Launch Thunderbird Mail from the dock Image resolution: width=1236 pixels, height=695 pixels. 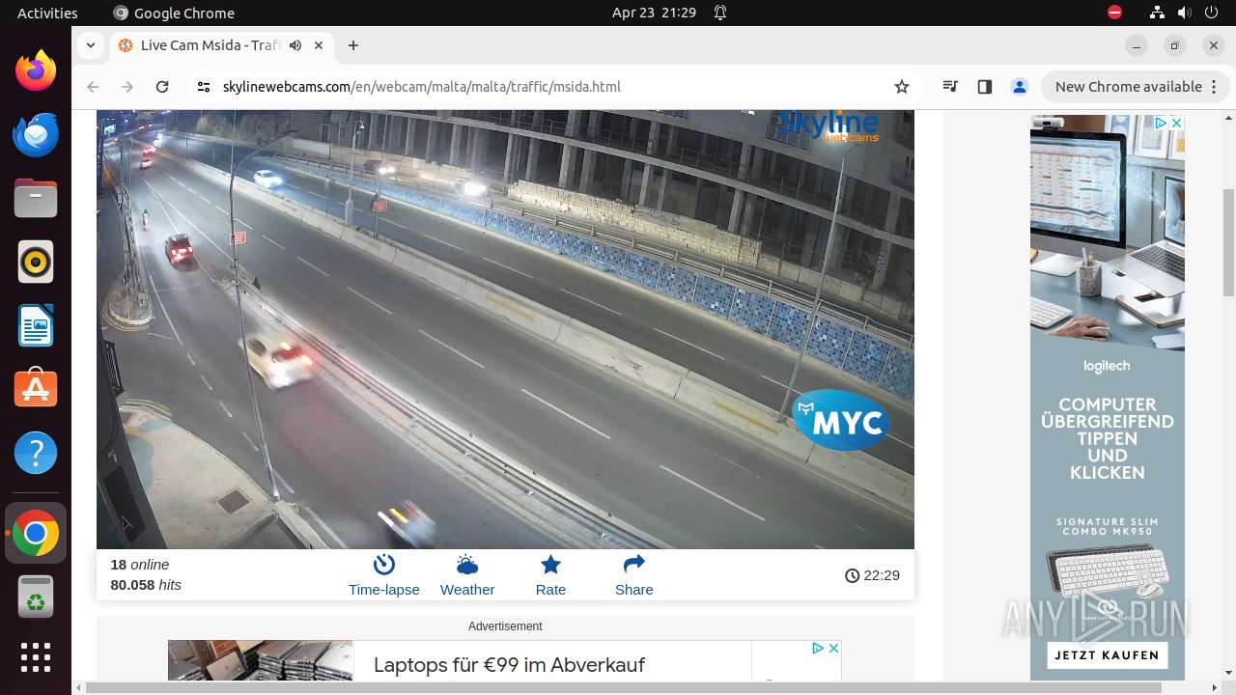[36, 134]
